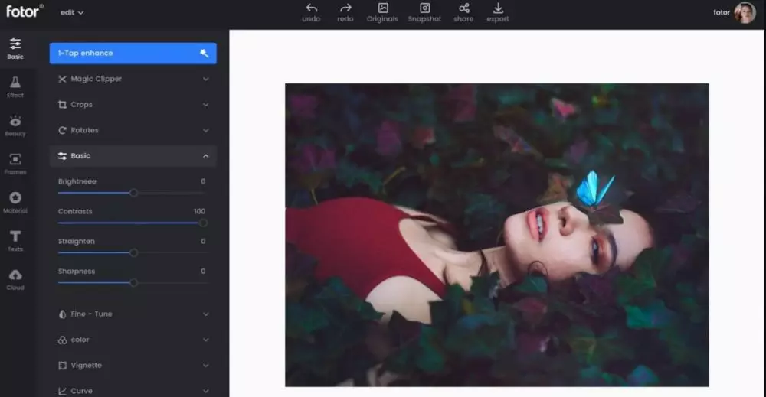
Task: Click the Rotates label
Action: [x=84, y=130]
